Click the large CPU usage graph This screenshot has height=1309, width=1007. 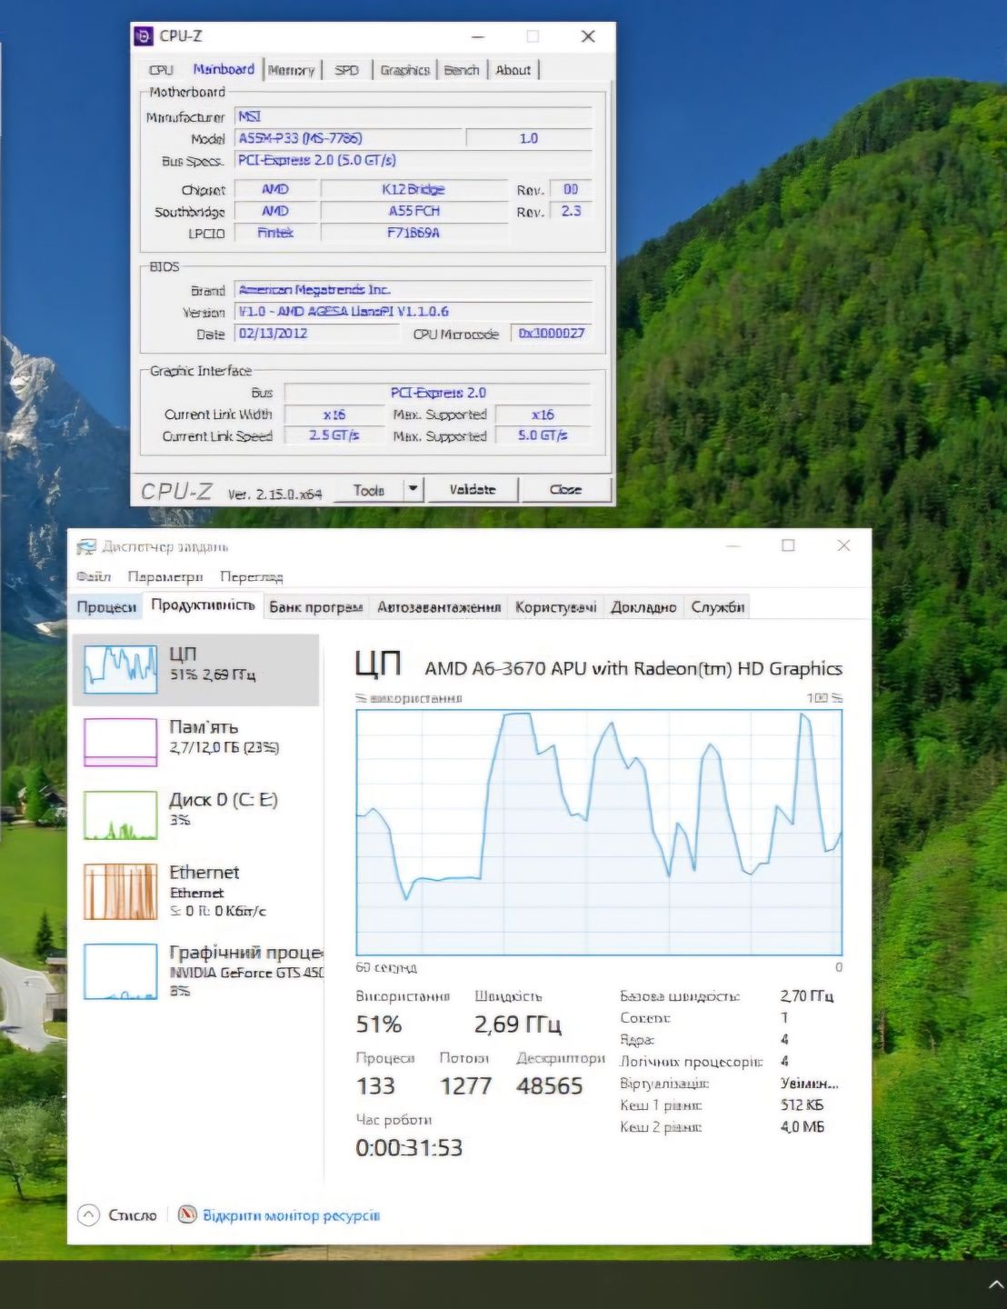599,832
